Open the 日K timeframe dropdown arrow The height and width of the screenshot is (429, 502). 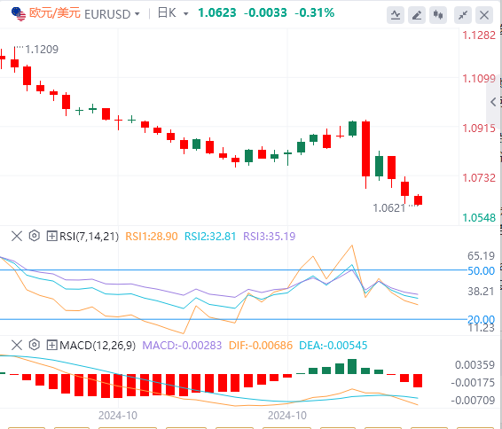click(185, 14)
